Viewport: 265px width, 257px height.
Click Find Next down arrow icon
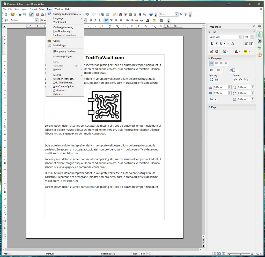(x=181, y=14)
